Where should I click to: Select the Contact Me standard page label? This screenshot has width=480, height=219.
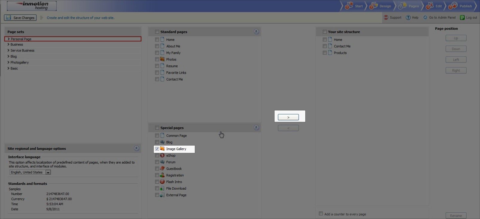click(x=174, y=79)
